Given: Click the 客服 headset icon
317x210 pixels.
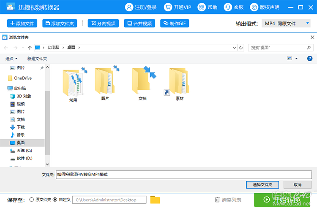Looking at the screenshot, I should [228, 7].
